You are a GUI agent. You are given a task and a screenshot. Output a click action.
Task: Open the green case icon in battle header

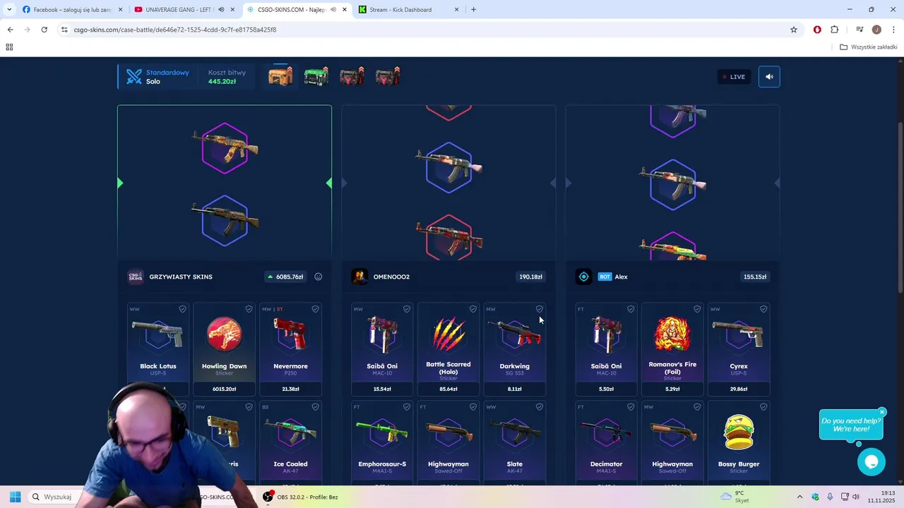pos(316,76)
